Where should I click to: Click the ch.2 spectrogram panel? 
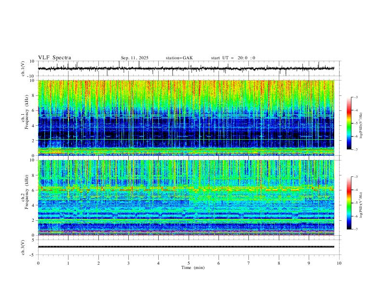[x=186, y=198]
